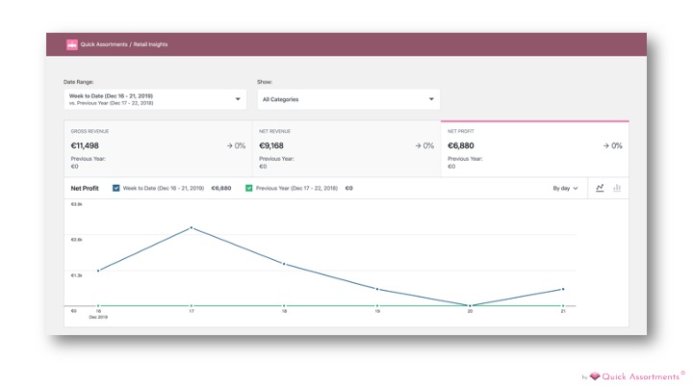Click Retail Insights breadcrumb text

click(x=151, y=44)
